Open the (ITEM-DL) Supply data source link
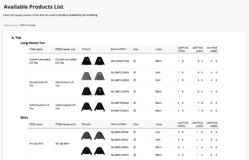 click(x=27, y=25)
